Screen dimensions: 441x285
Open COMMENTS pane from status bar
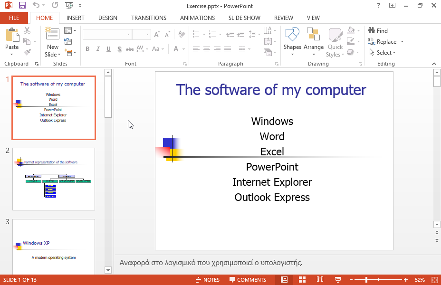click(x=248, y=280)
